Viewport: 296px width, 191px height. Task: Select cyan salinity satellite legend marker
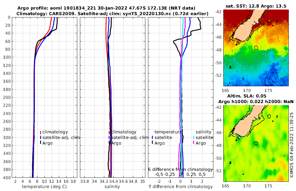pyautogui.click(x=194, y=137)
